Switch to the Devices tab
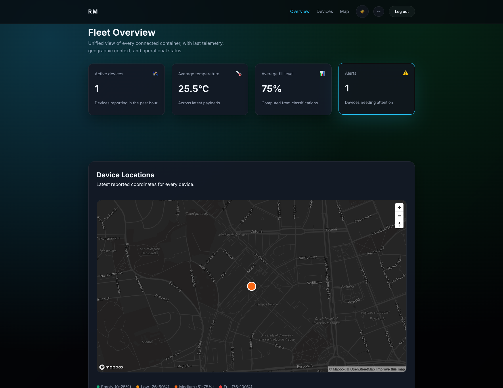The image size is (503, 388). [325, 11]
